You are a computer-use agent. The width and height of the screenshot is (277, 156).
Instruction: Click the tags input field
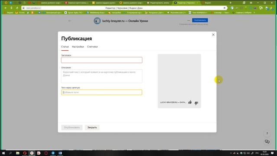click(x=102, y=92)
